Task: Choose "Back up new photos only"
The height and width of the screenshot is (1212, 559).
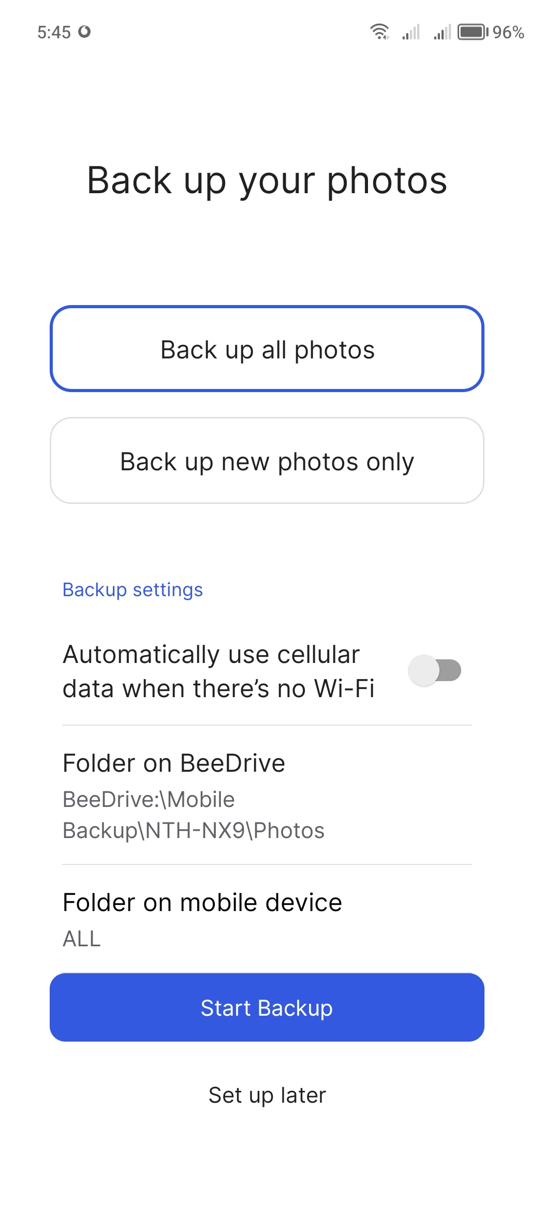Action: (267, 461)
